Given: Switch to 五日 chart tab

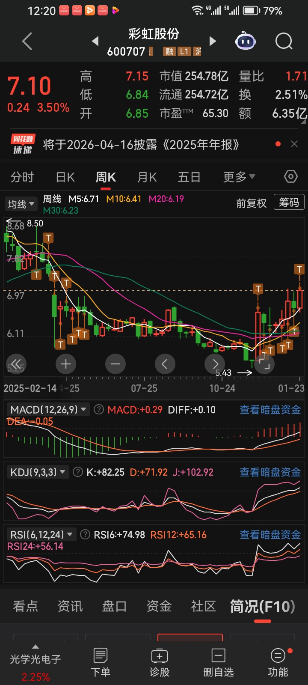Looking at the screenshot, I should (x=189, y=177).
